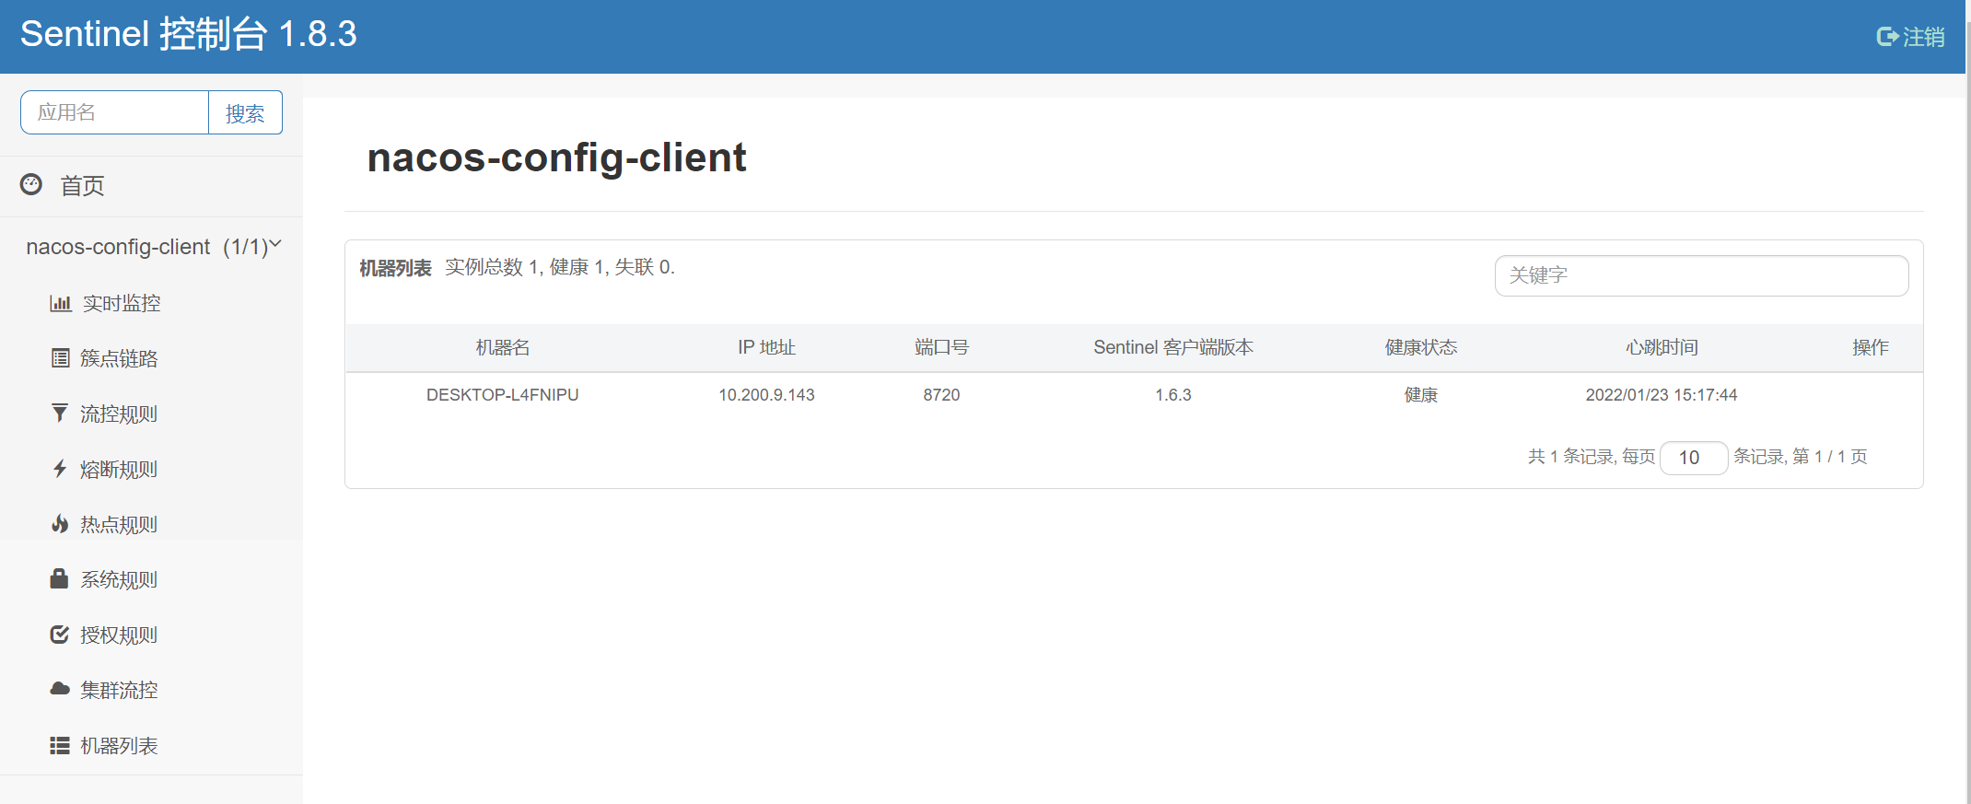1971x804 pixels.
Task: Click the 操作 column header
Action: point(1871,347)
